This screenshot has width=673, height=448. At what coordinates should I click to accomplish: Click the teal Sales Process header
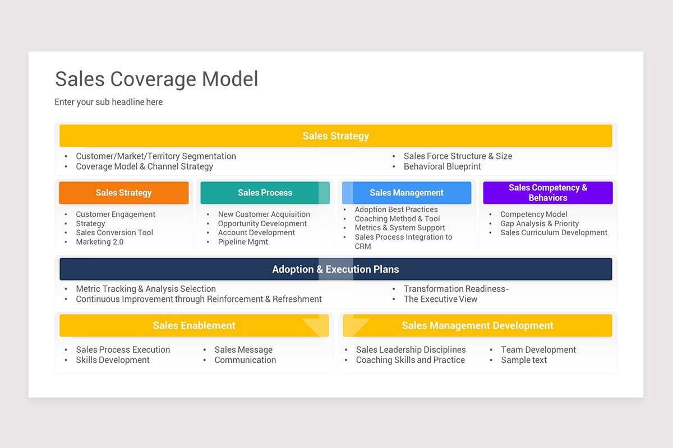[265, 193]
